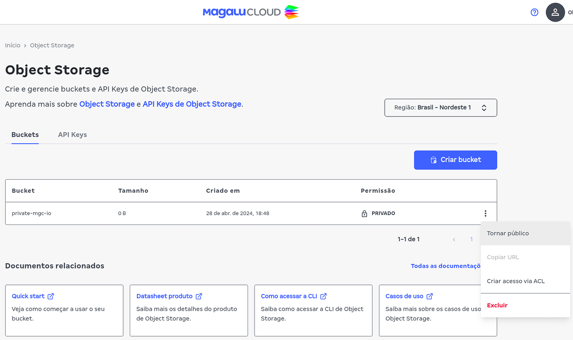Click the Bucket column header
573x340 pixels.
pos(23,191)
